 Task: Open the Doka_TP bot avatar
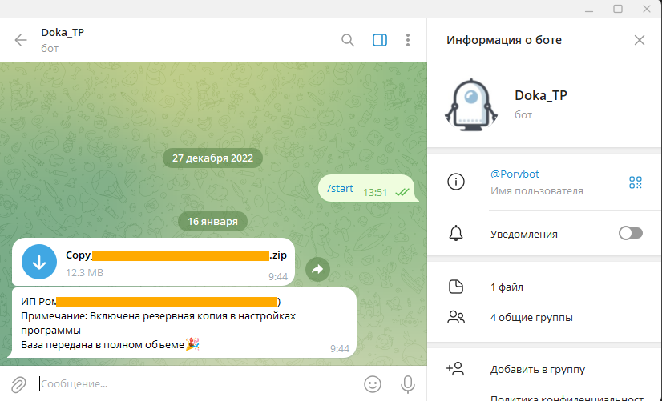point(471,105)
